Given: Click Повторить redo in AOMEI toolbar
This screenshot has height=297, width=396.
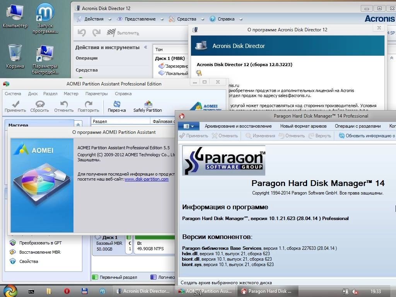Looking at the screenshot, I should pos(89,106).
